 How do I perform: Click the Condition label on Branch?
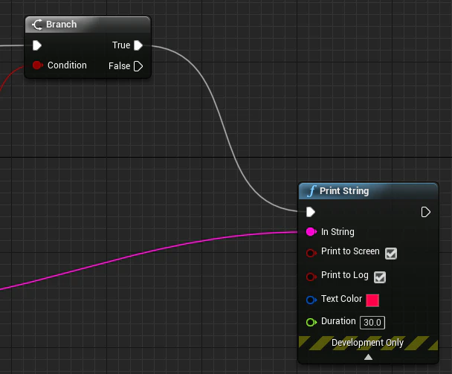(67, 65)
